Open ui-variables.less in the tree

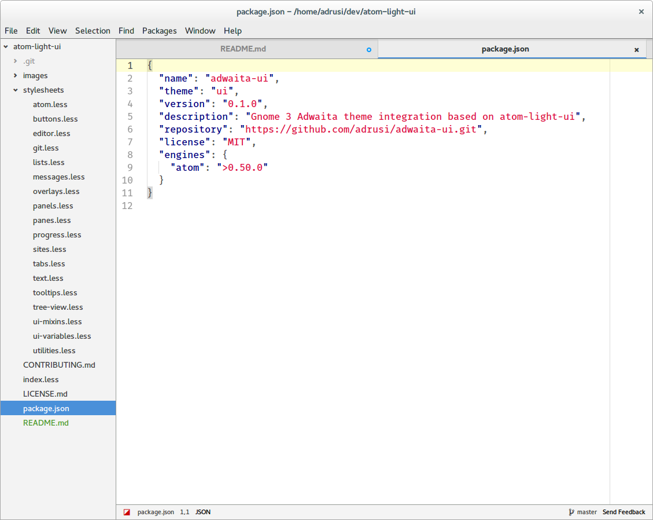62,336
